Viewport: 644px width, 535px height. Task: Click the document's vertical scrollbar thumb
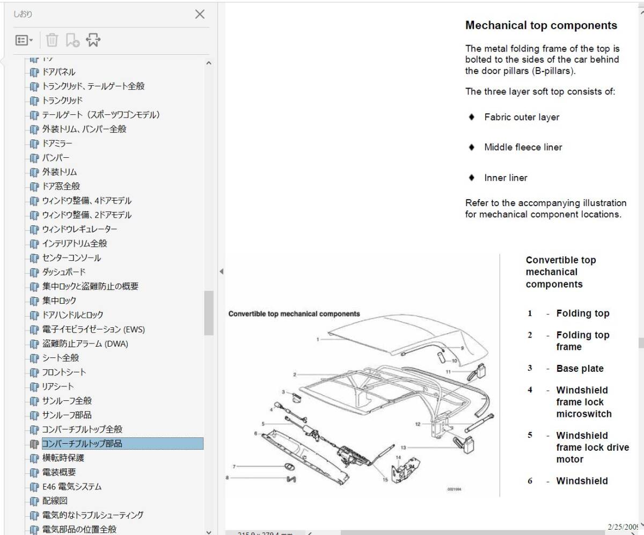coord(641,343)
